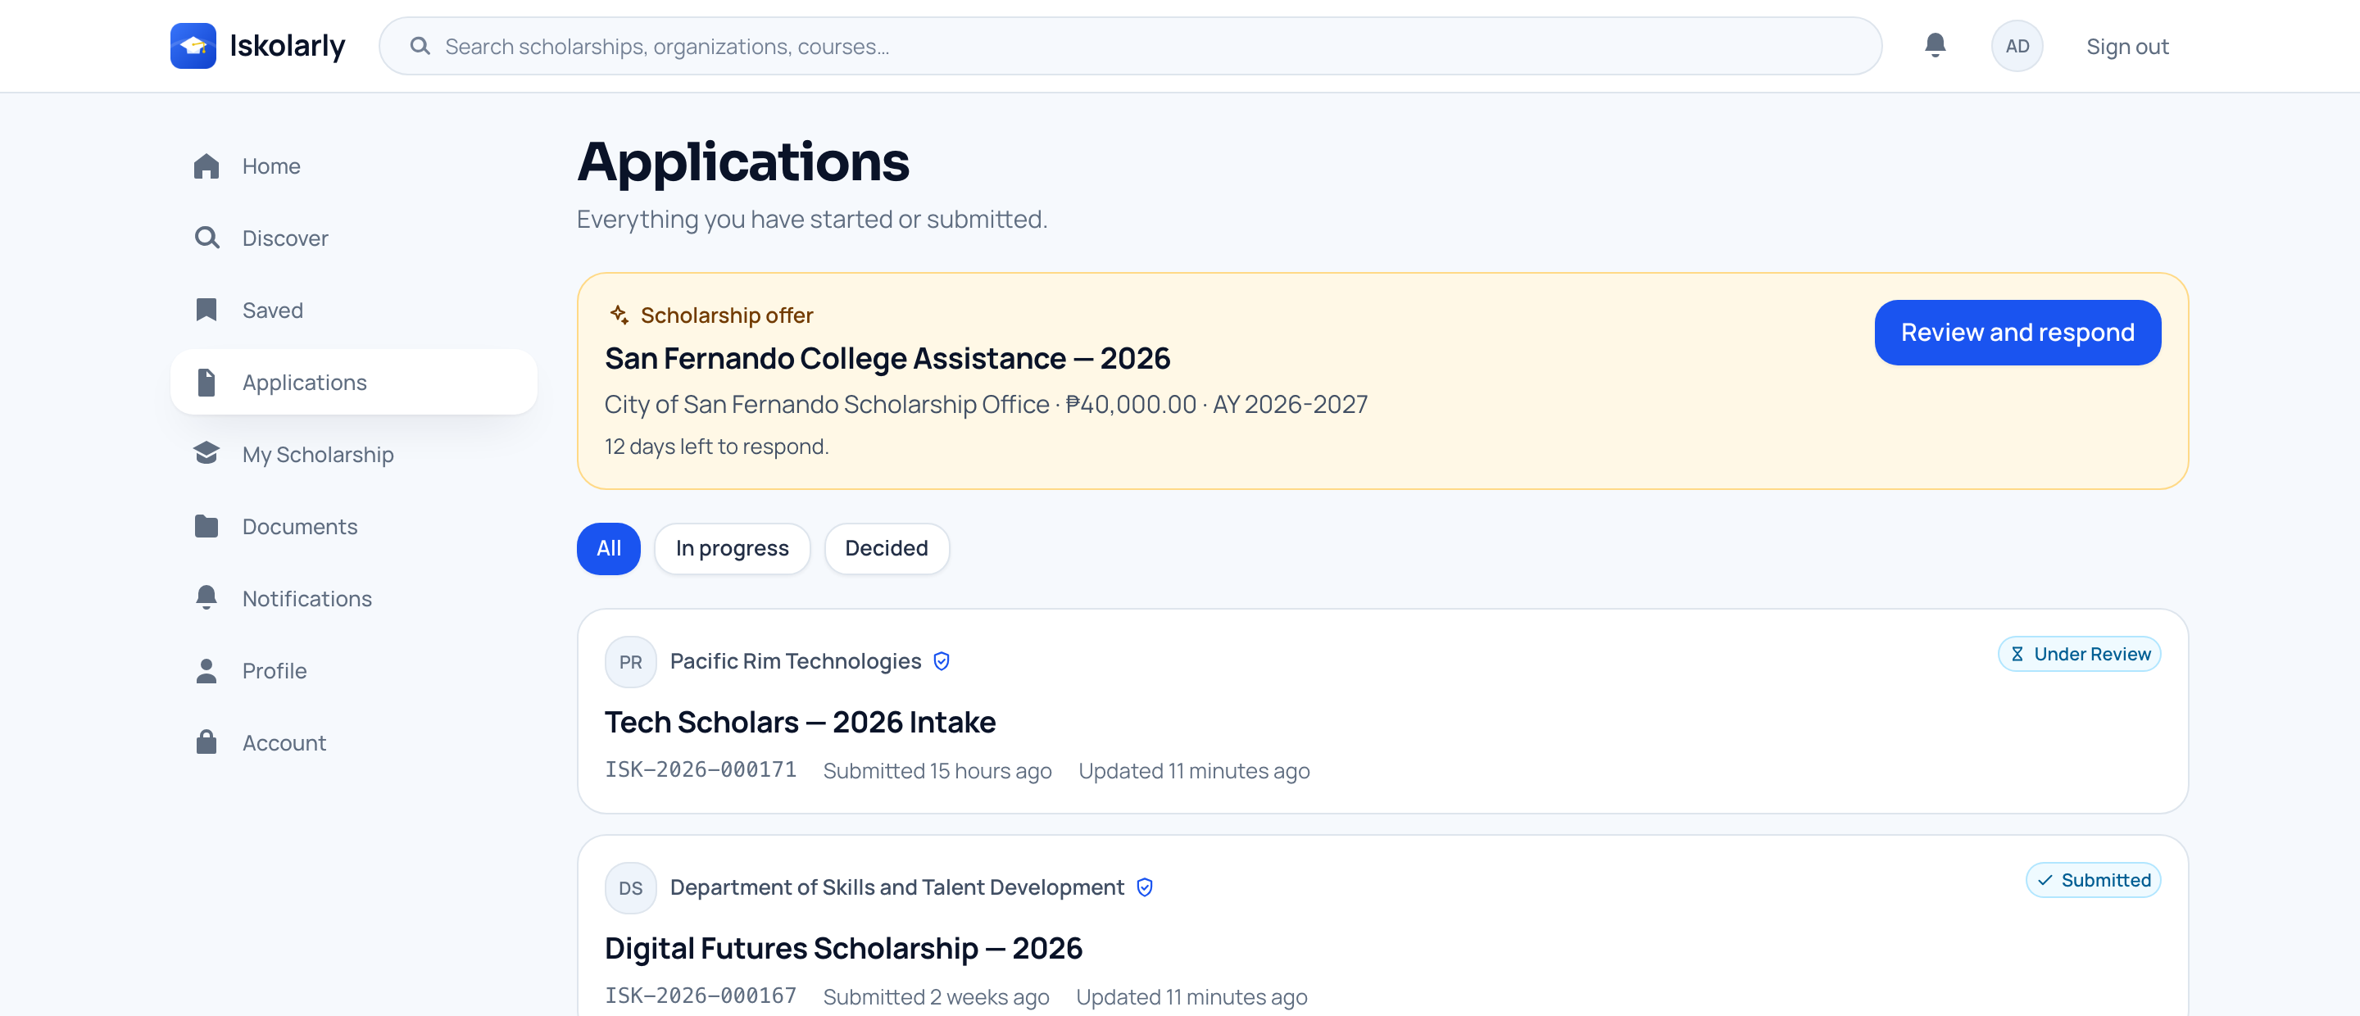2360x1016 pixels.
Task: Click checkmark icon in Submitted badge
Action: [x=2045, y=881]
